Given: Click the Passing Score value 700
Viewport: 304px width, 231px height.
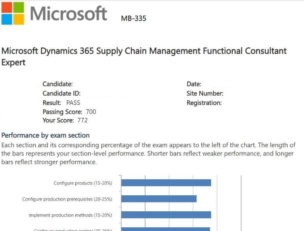Looking at the screenshot, I should click(91, 112).
